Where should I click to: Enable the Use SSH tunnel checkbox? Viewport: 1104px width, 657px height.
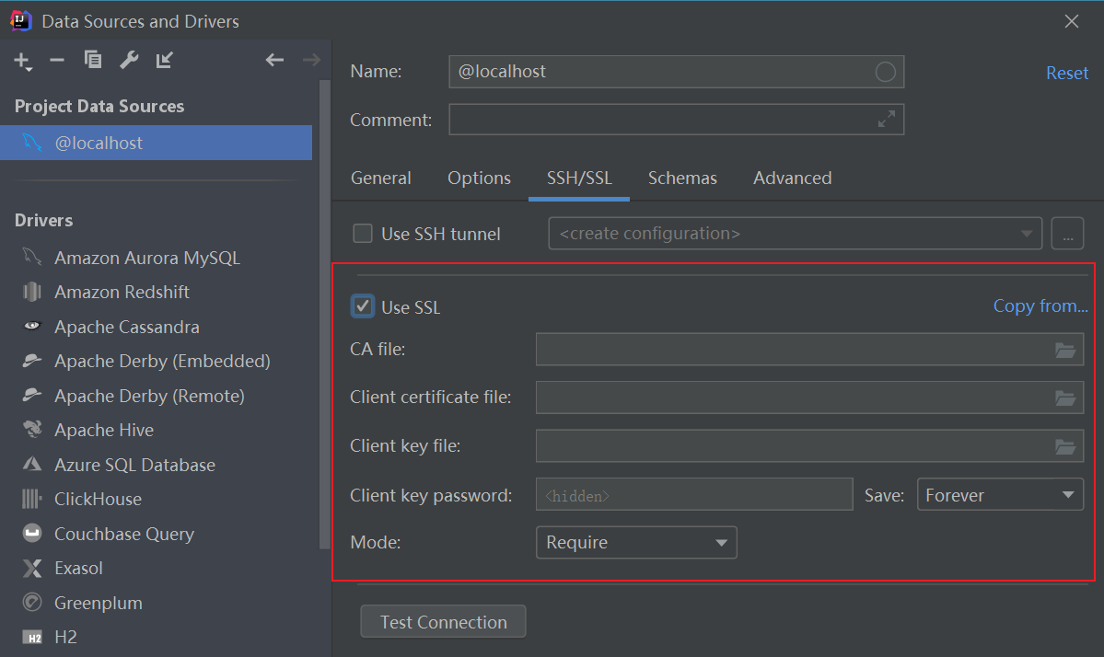363,234
